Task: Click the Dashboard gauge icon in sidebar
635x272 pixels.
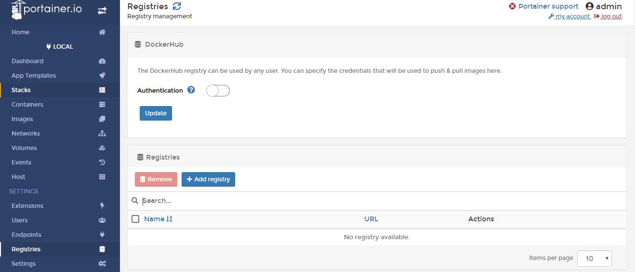Action: 102,61
